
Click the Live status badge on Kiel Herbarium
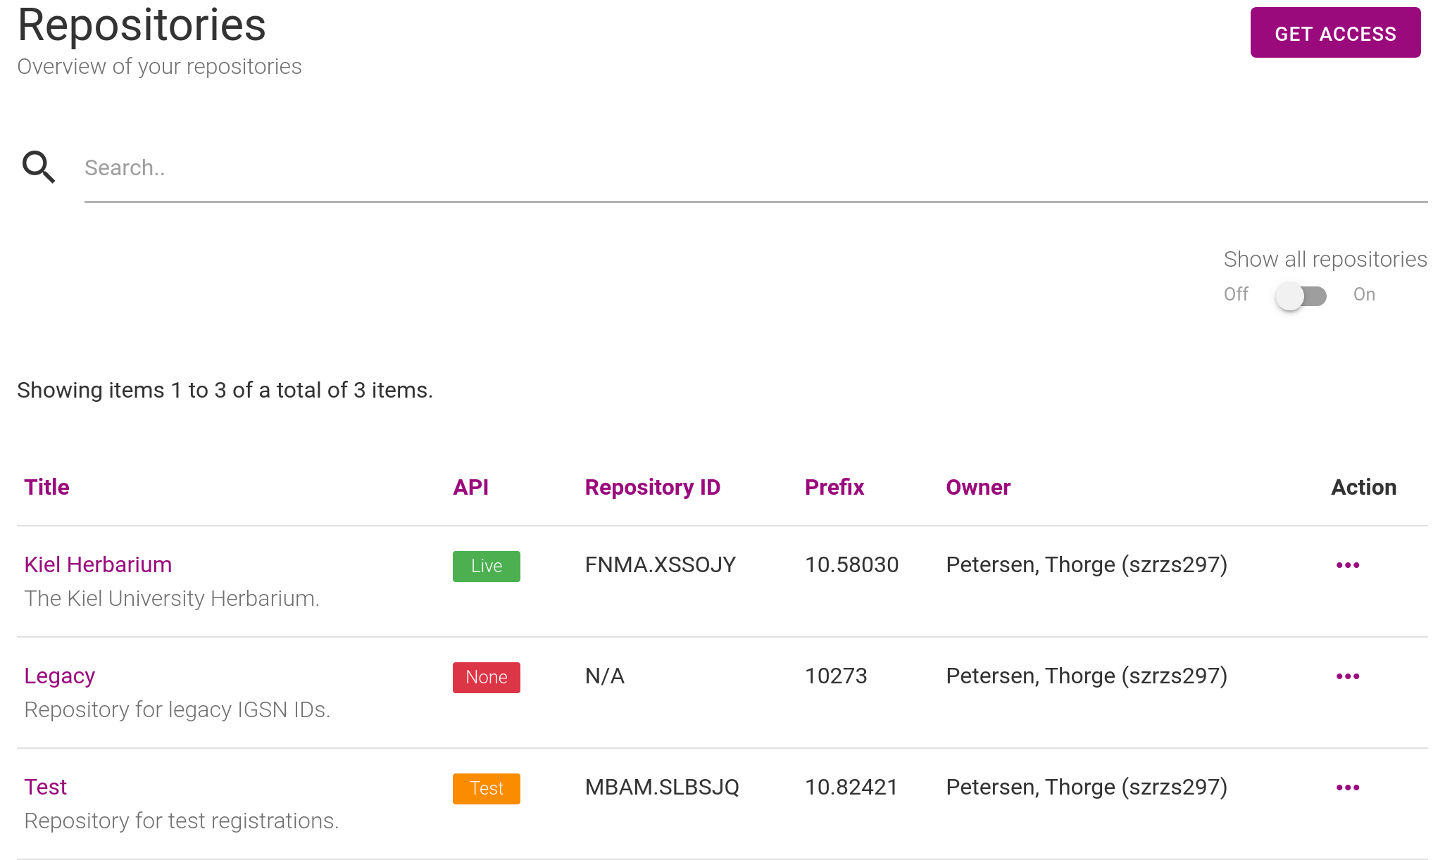tap(485, 566)
